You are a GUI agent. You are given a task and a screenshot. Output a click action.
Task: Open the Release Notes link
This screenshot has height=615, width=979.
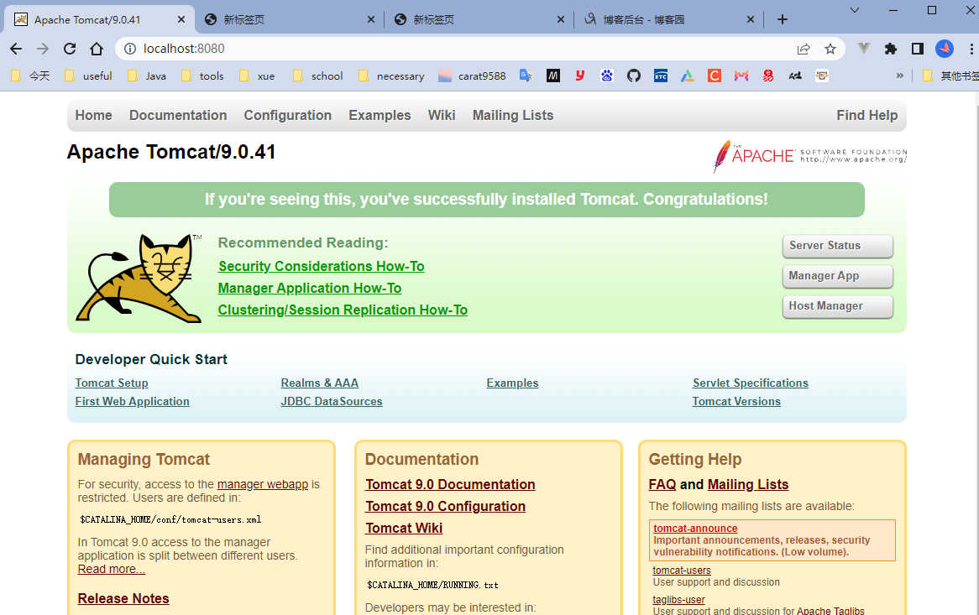click(x=123, y=599)
